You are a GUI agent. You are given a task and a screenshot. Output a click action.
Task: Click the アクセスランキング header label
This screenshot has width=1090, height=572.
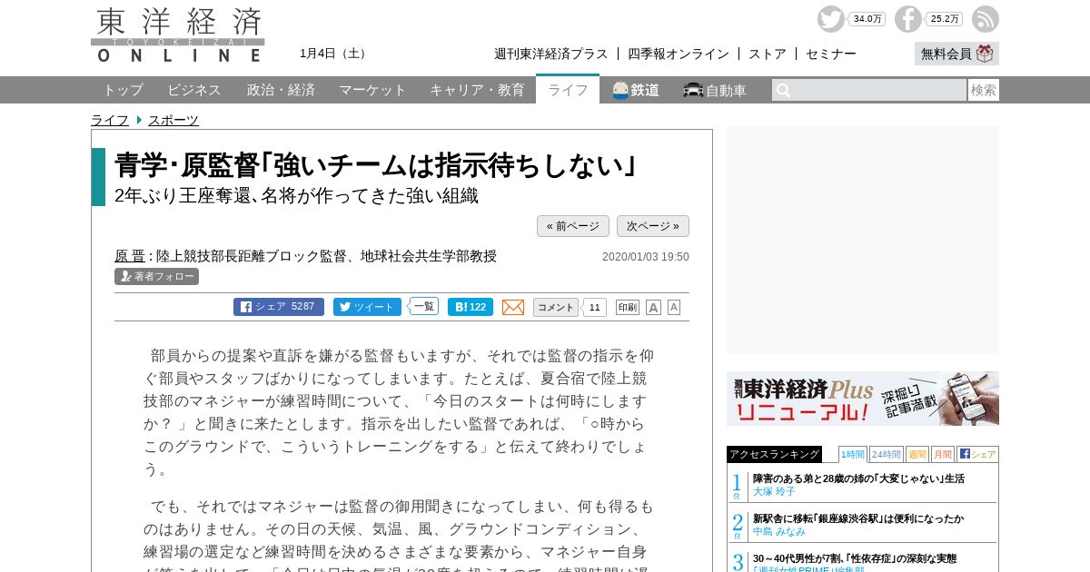coord(774,454)
